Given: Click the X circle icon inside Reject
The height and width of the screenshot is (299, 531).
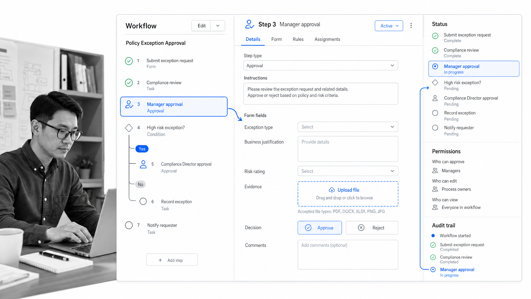Looking at the screenshot, I should click(x=361, y=228).
